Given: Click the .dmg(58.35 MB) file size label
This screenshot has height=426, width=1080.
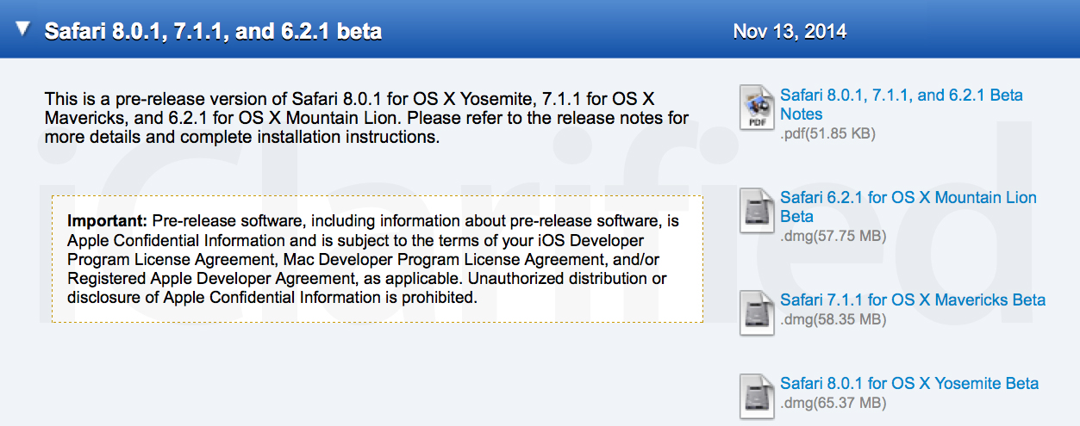Looking at the screenshot, I should (833, 320).
